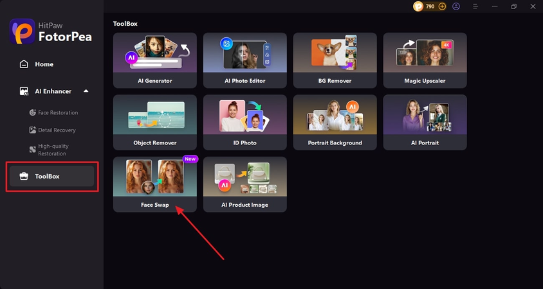Close the FotorPea window
This screenshot has height=289, width=543.
coord(533,6)
